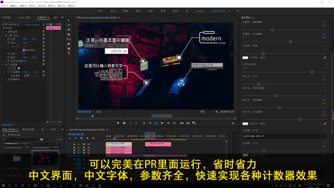Click the Lift button
334x188 pixels.
tap(182, 123)
